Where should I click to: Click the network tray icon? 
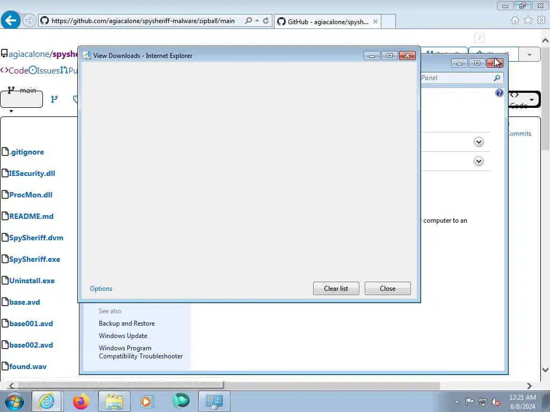click(483, 402)
